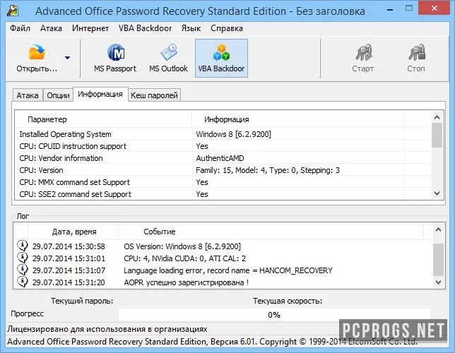Switch to the Атака tab

(28, 95)
